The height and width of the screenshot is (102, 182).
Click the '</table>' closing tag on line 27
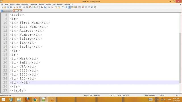point(18,90)
